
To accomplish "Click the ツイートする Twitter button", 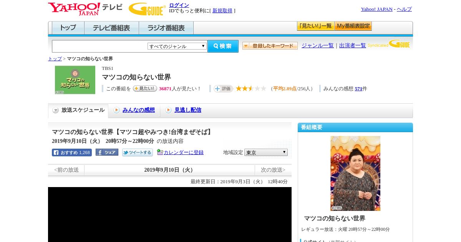I will (138, 152).
